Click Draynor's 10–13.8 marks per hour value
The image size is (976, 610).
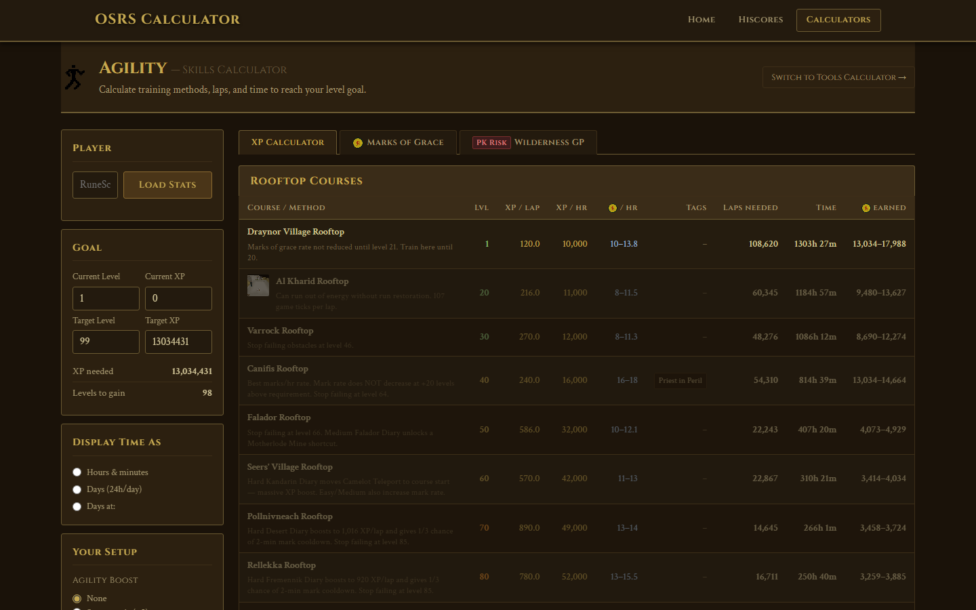point(624,244)
